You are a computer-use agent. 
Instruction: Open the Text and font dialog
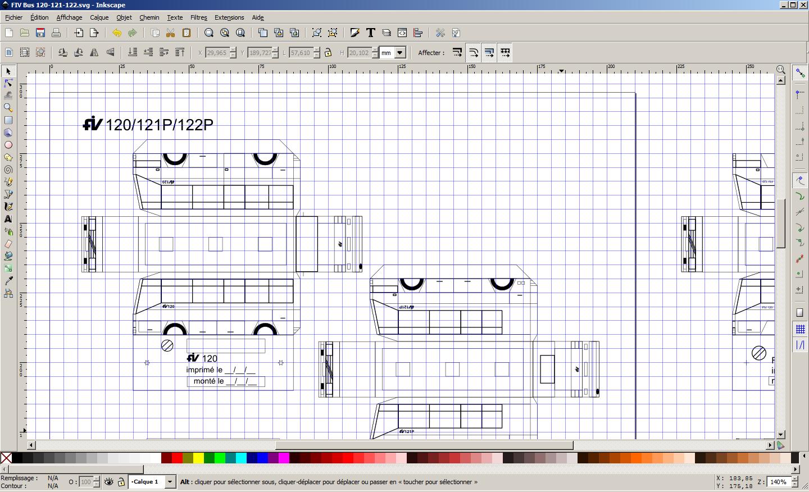[371, 33]
